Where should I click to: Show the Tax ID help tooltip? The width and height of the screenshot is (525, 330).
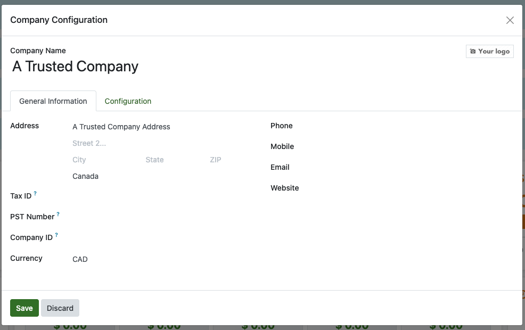pyautogui.click(x=35, y=194)
